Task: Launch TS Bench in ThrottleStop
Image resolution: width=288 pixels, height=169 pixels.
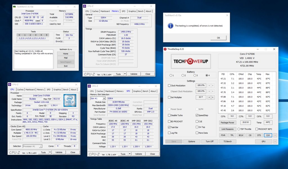Action: 228,141
